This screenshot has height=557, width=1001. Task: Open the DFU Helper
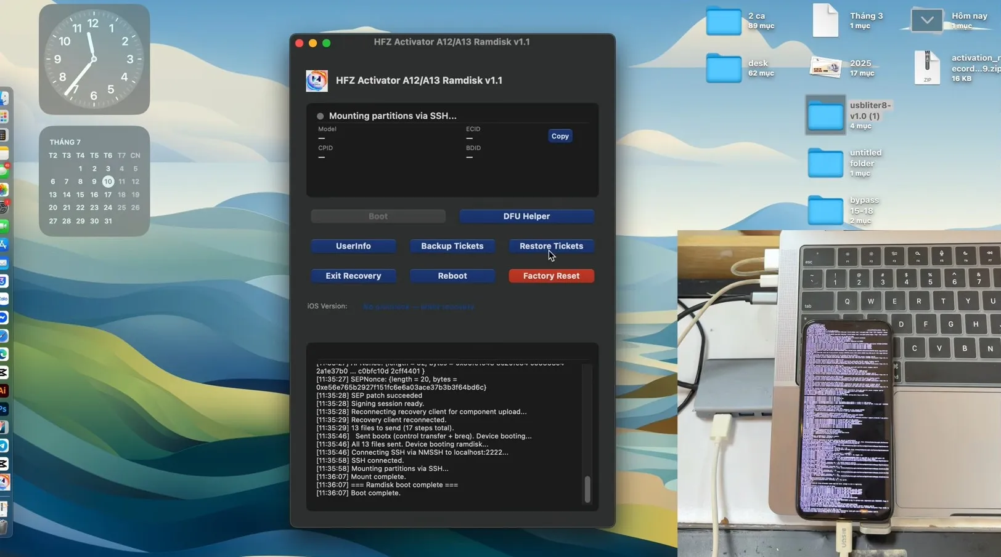click(x=526, y=216)
